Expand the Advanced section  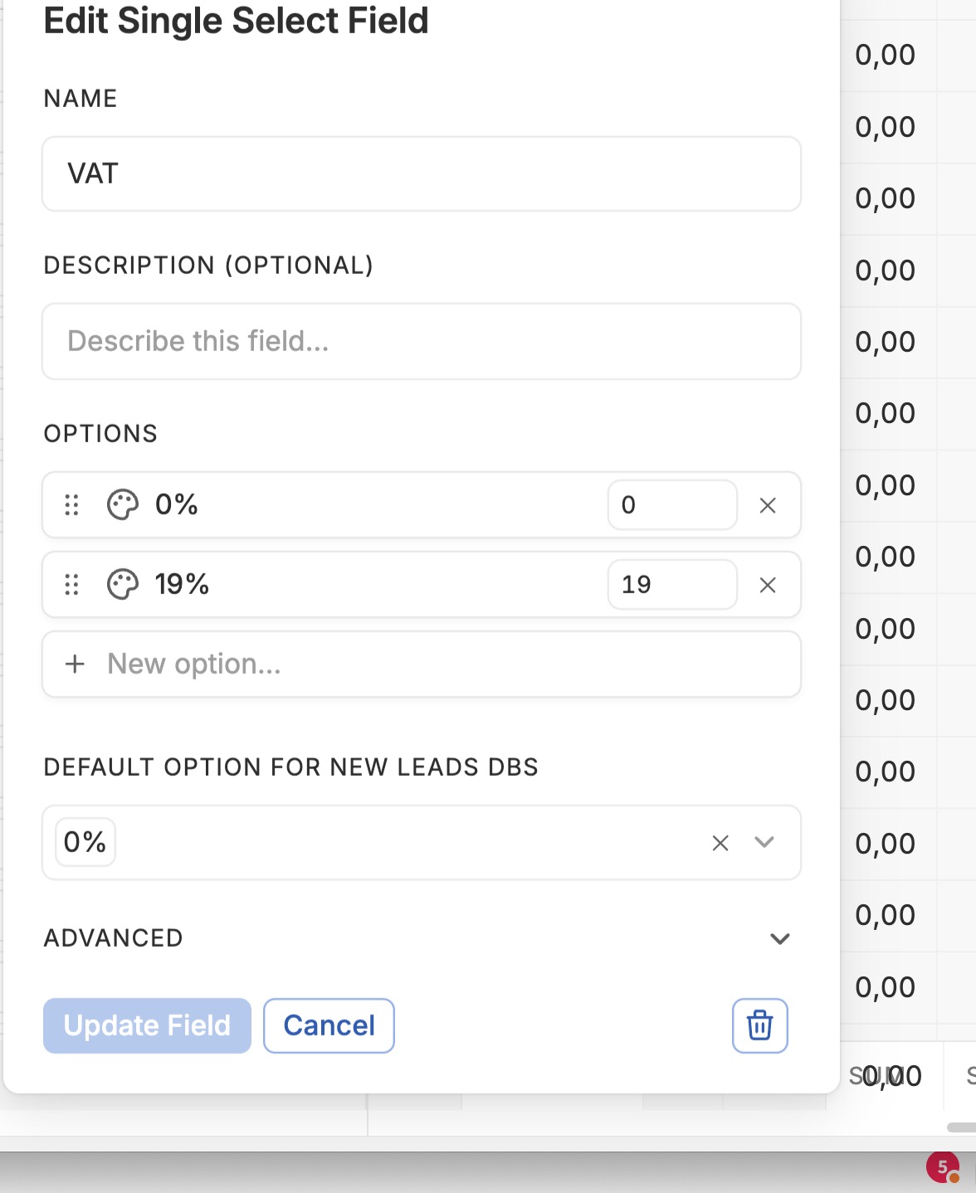(x=779, y=938)
